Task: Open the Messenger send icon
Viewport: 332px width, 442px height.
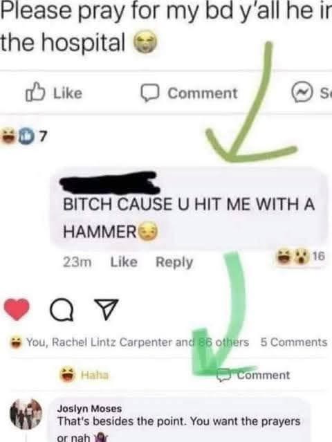Action: (302, 93)
